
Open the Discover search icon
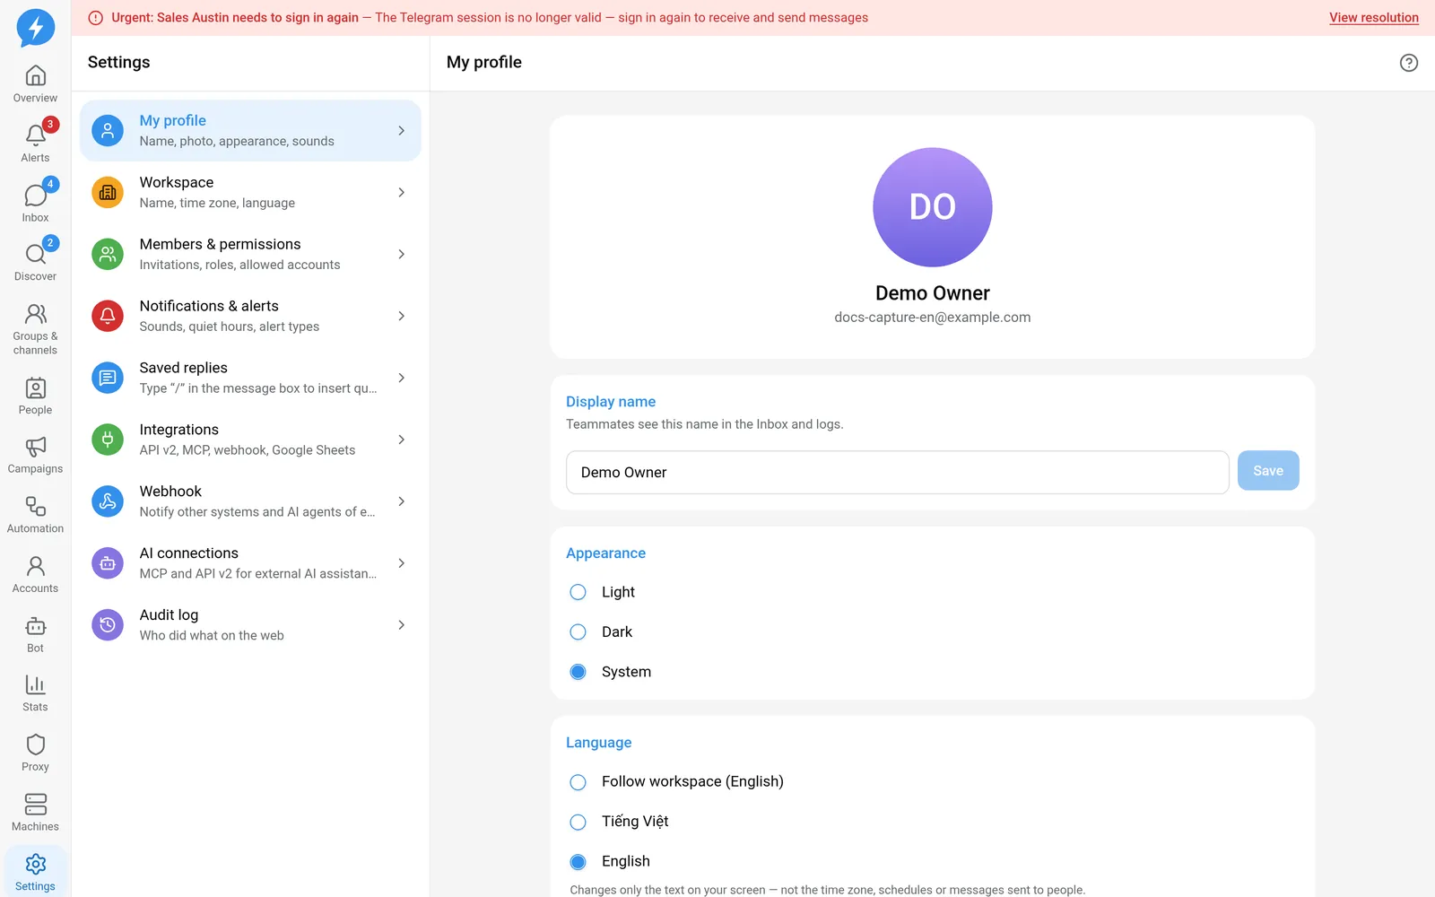35,254
